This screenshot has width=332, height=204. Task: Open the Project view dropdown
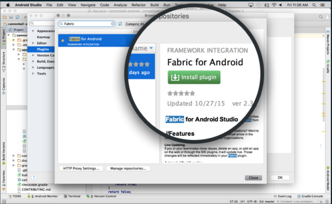[x=16, y=30]
